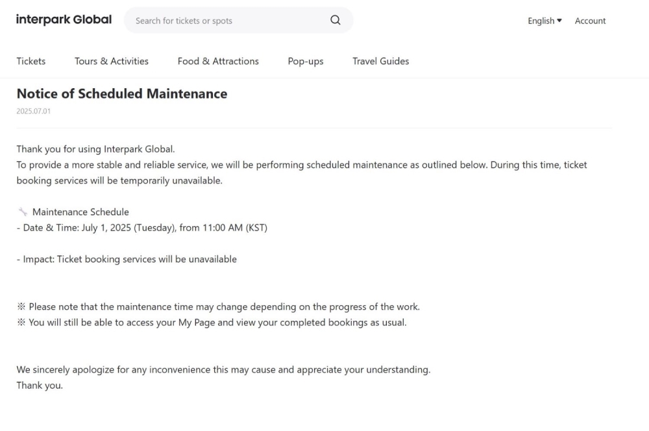Click the wrench icon beside Maintenance Schedule

[x=23, y=212]
